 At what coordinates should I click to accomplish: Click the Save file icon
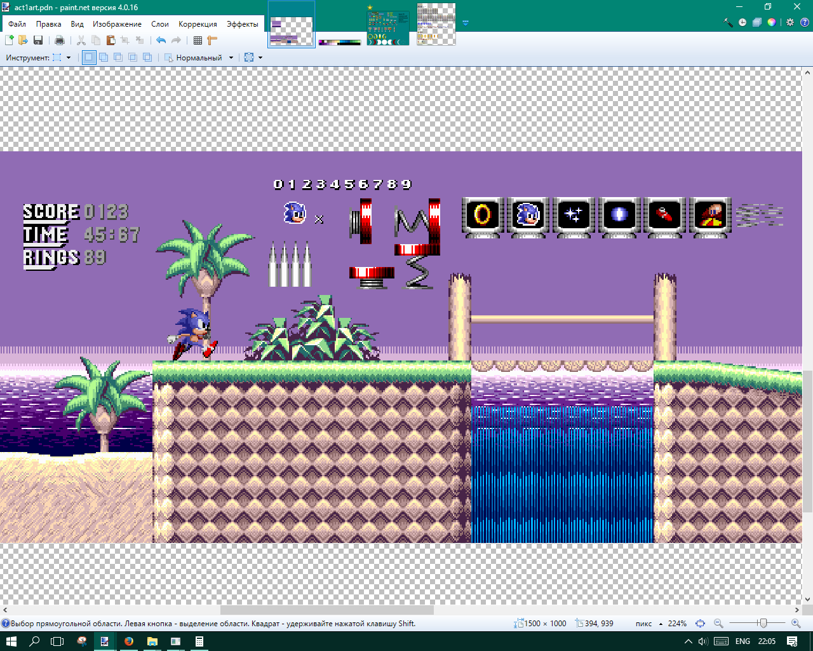[38, 41]
